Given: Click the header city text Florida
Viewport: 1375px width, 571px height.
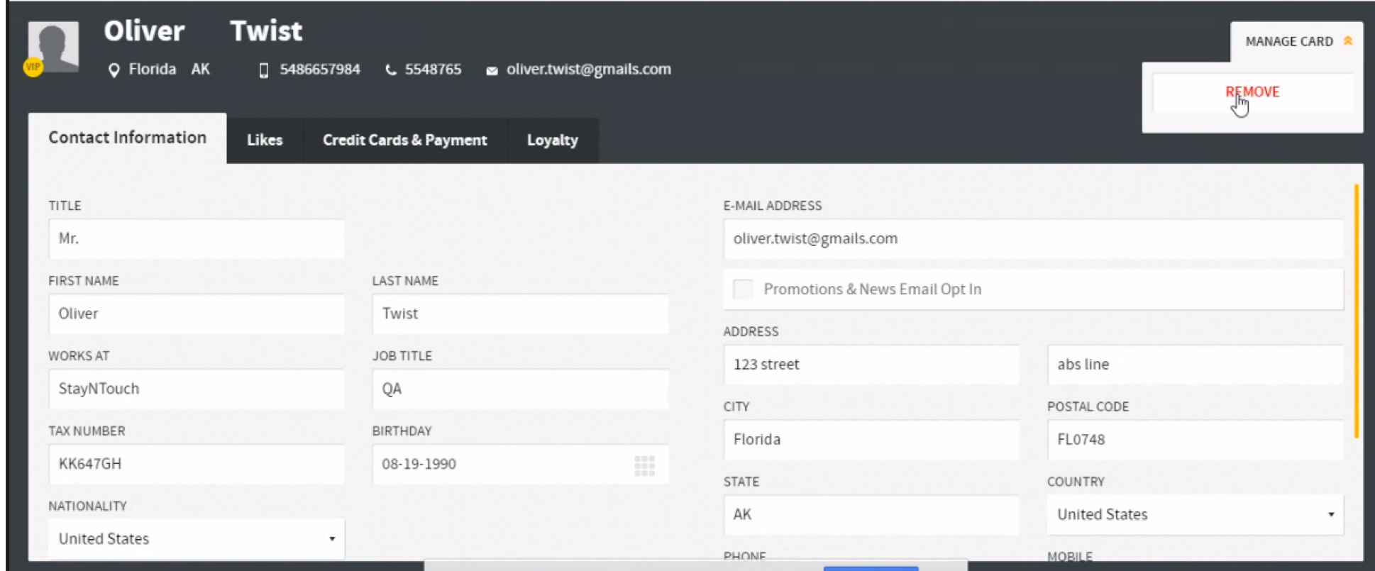Looking at the screenshot, I should 153,70.
